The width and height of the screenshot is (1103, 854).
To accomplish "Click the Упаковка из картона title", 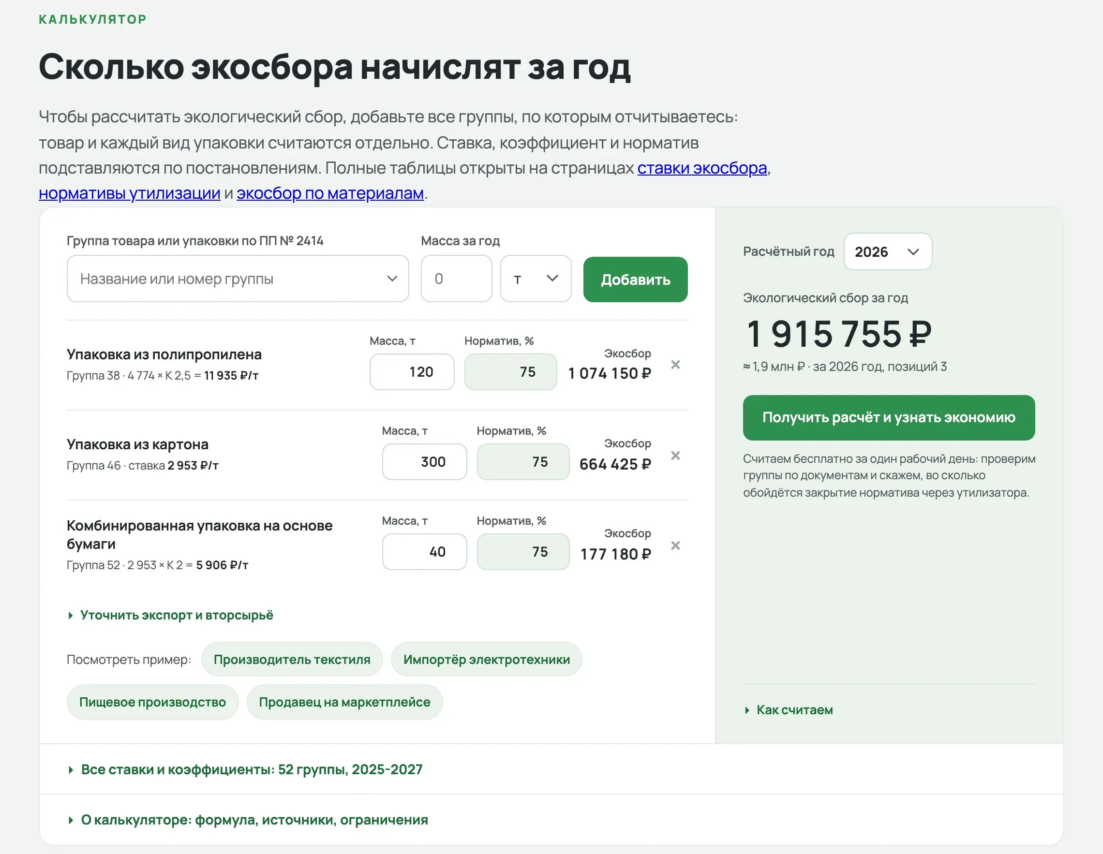I will click(137, 444).
